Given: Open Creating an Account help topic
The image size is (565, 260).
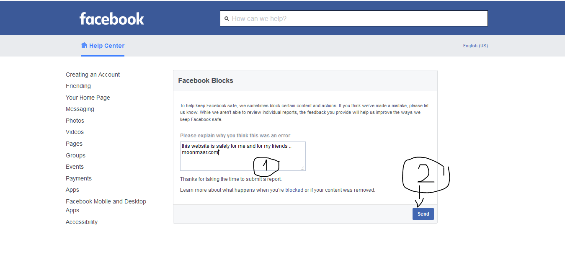Looking at the screenshot, I should 93,75.
